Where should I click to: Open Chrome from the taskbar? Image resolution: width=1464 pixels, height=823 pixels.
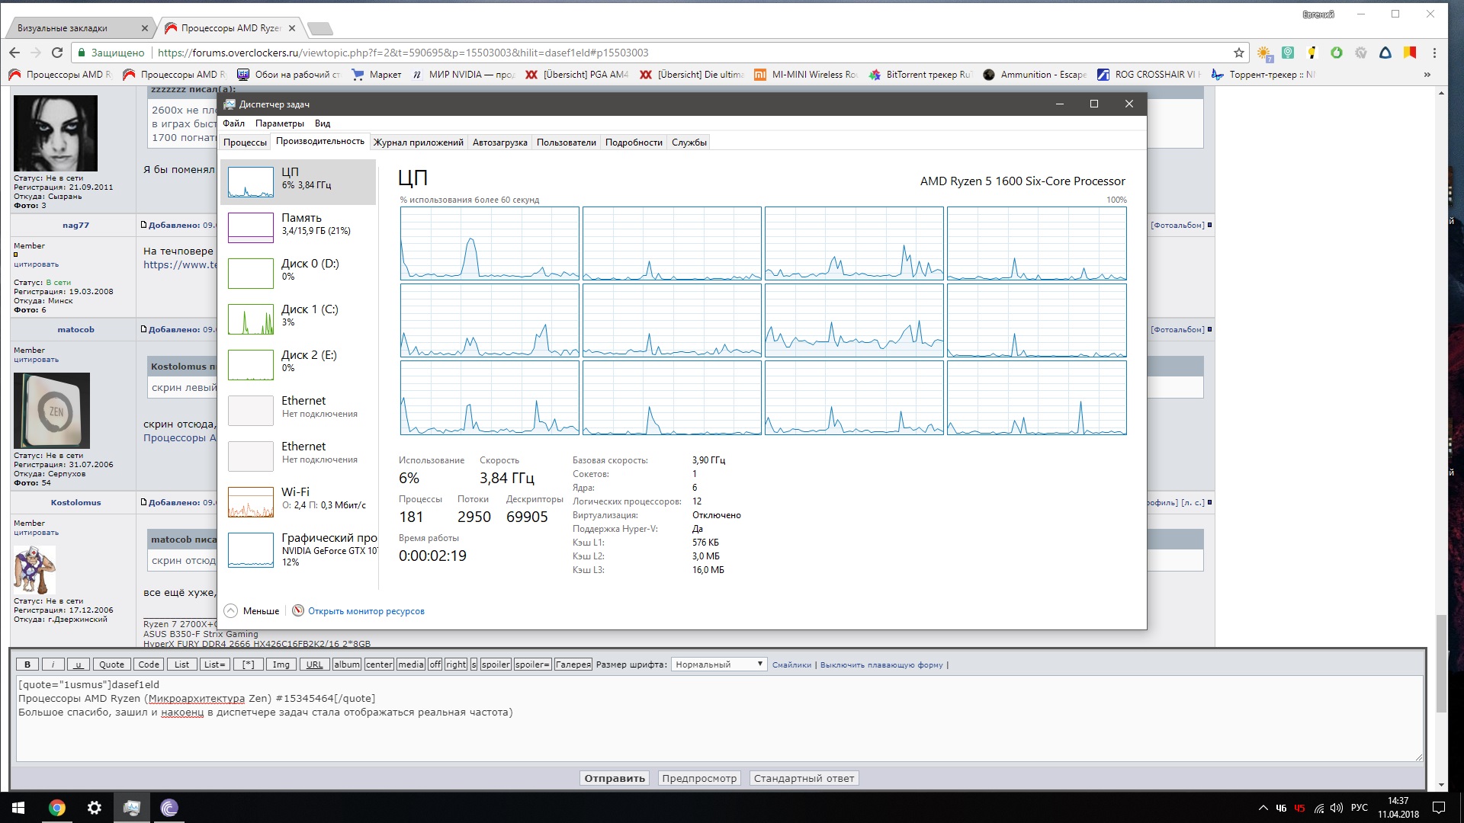point(57,808)
